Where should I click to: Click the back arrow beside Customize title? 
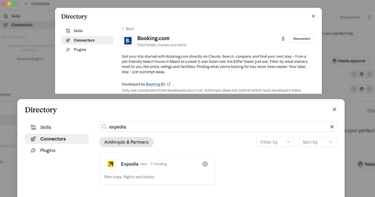tap(26, 4)
